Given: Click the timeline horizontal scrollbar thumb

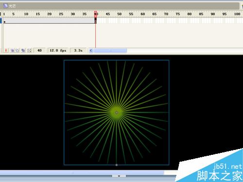Looking at the screenshot, I should [110, 50].
